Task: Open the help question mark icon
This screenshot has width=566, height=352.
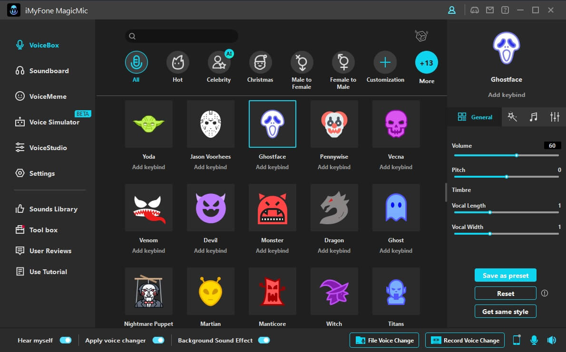Action: pyautogui.click(x=505, y=10)
